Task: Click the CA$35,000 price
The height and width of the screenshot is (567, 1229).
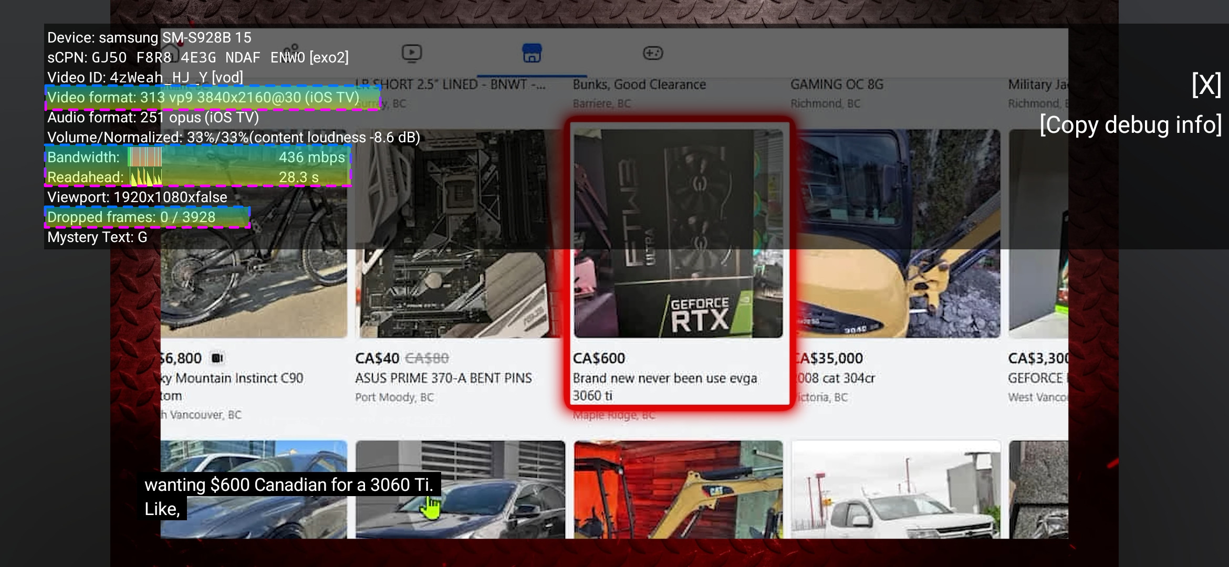Action: pos(828,359)
